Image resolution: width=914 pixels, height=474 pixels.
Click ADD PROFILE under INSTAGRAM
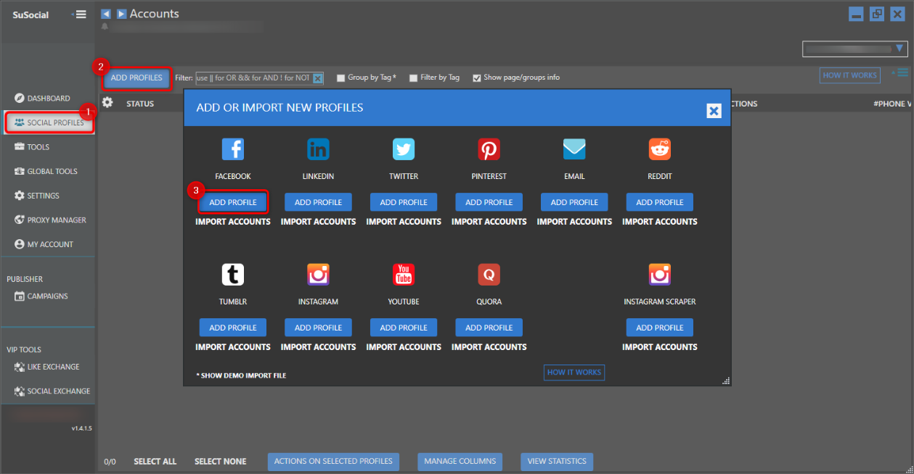(x=318, y=328)
